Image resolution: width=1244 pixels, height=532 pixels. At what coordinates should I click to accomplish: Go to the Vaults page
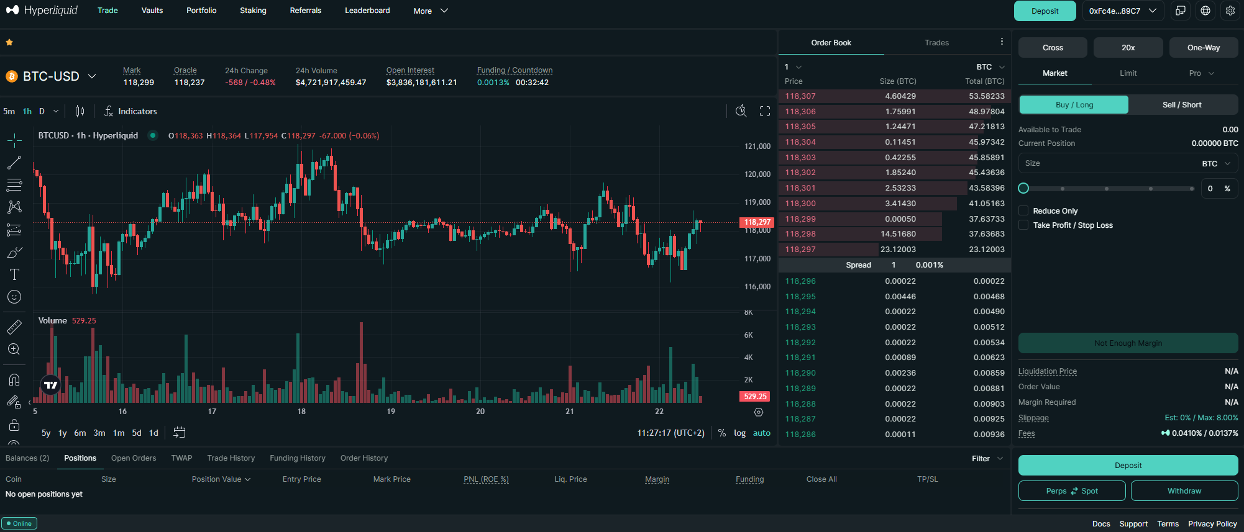[x=152, y=11]
